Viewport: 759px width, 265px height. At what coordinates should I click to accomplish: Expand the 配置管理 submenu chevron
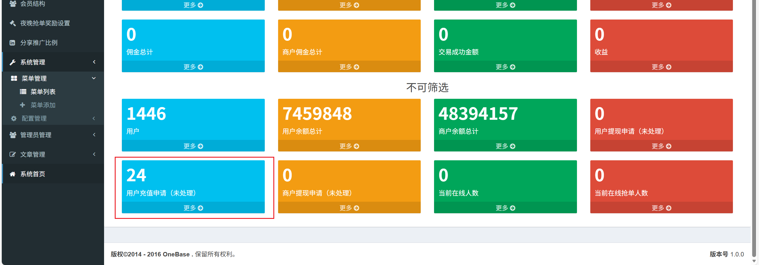click(94, 118)
